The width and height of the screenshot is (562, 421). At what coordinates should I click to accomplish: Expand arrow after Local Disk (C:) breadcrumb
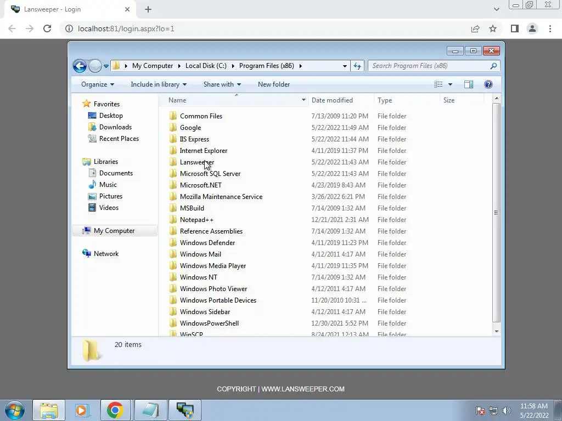(x=233, y=66)
